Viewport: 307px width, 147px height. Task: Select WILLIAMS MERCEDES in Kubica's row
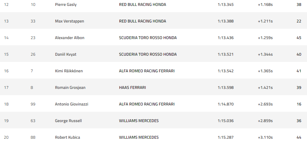click(x=139, y=138)
